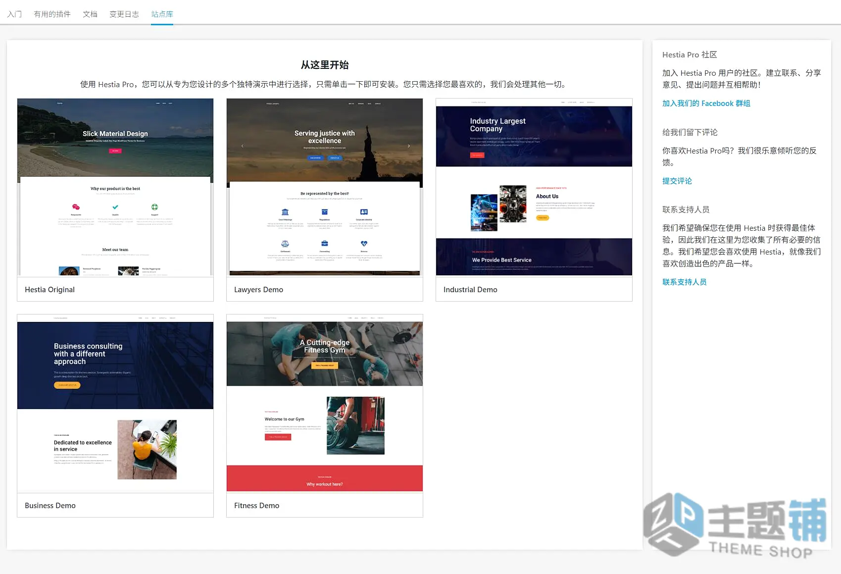Open the Lawyers Demo preview thumbnail
The height and width of the screenshot is (574, 841).
[325, 187]
